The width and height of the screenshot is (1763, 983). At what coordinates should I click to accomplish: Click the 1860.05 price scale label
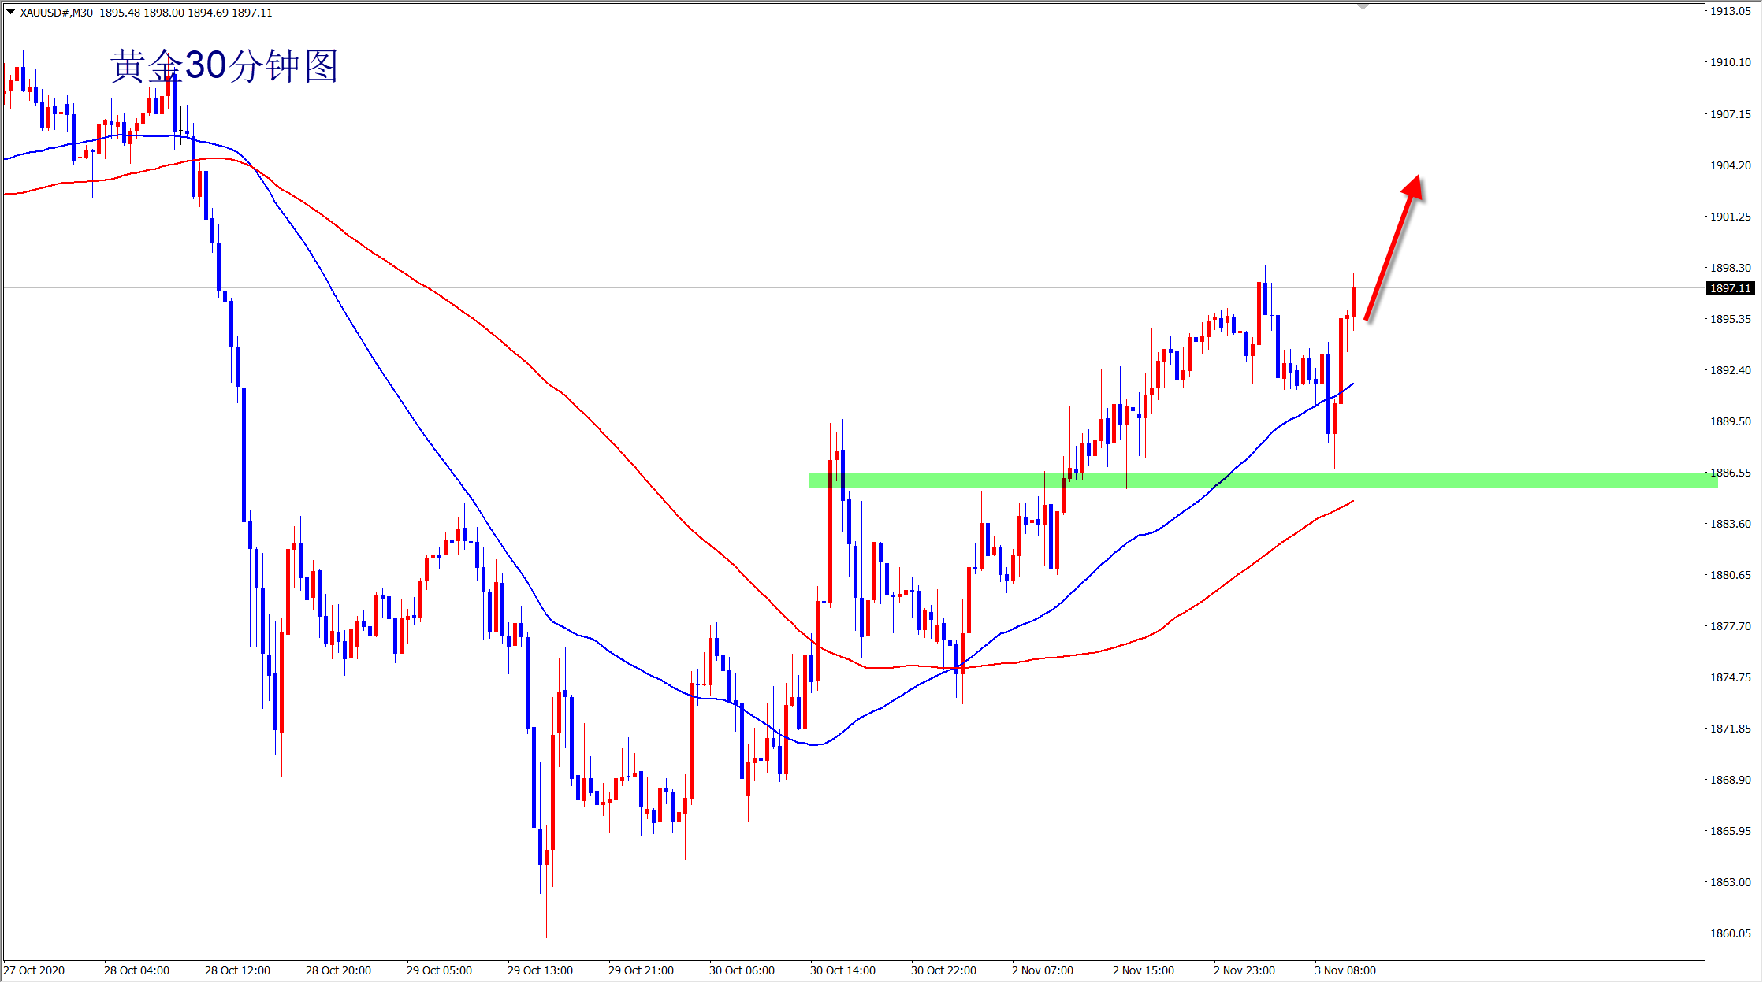(x=1730, y=933)
